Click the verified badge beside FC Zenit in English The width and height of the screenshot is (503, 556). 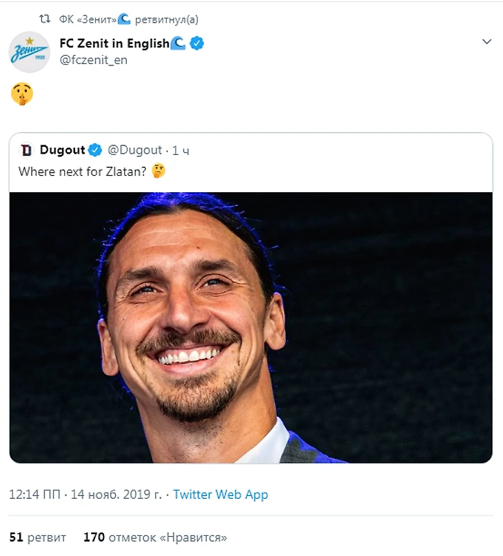click(197, 43)
